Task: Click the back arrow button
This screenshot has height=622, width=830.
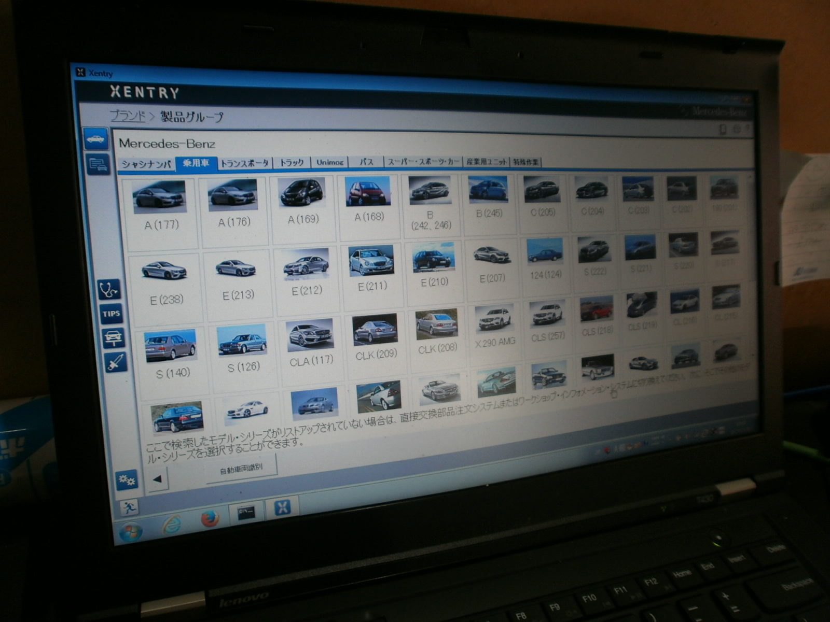Action: tap(157, 479)
